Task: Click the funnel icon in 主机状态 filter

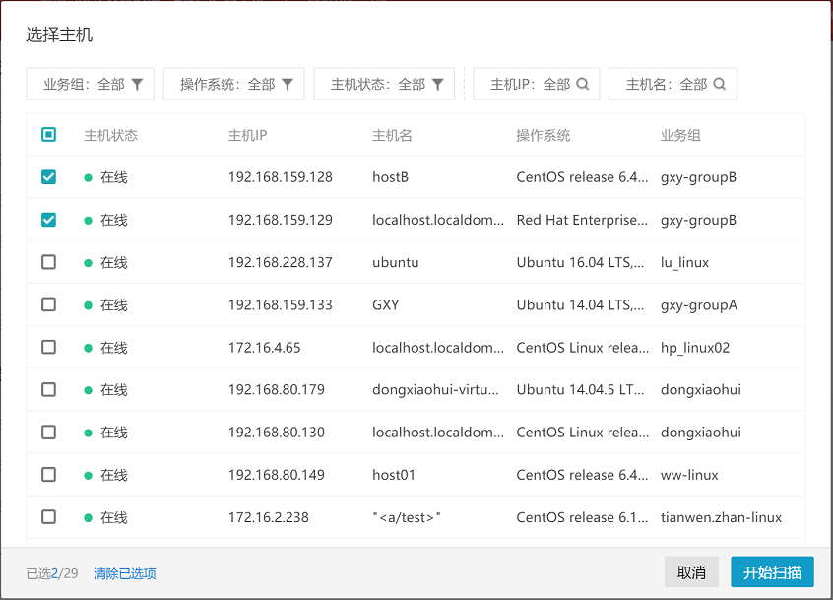Action: pyautogui.click(x=437, y=85)
